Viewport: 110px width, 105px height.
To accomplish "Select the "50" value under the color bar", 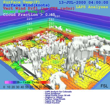I will (27, 87).
